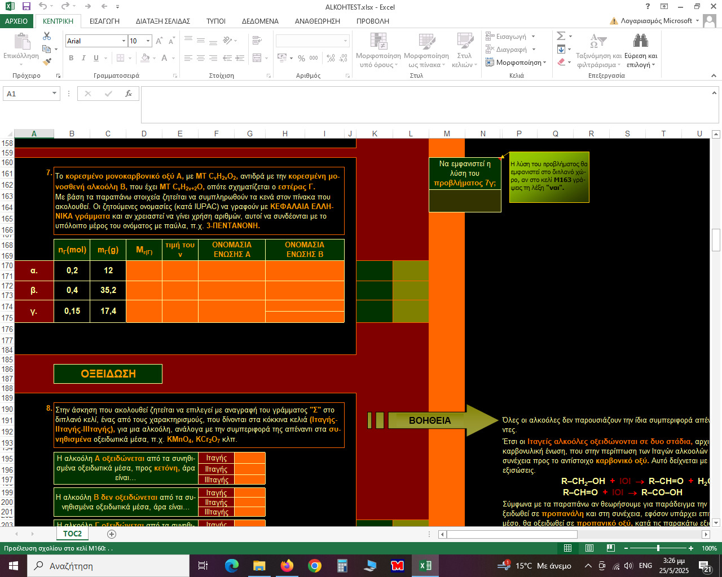Expand the font name Arial dropdown

coord(124,41)
